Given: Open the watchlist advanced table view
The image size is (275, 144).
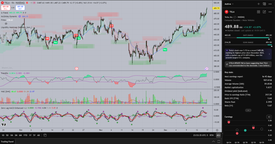Looking at the screenshot, I should coord(264,4).
